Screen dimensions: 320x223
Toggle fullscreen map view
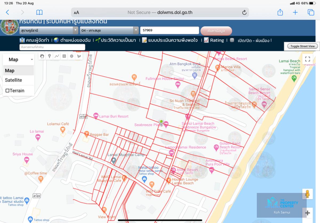click(307, 59)
